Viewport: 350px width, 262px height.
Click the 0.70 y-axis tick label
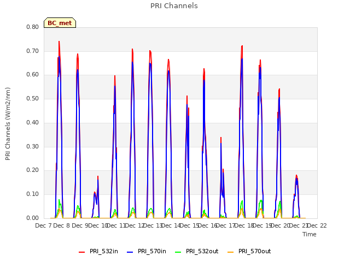tap(32, 51)
